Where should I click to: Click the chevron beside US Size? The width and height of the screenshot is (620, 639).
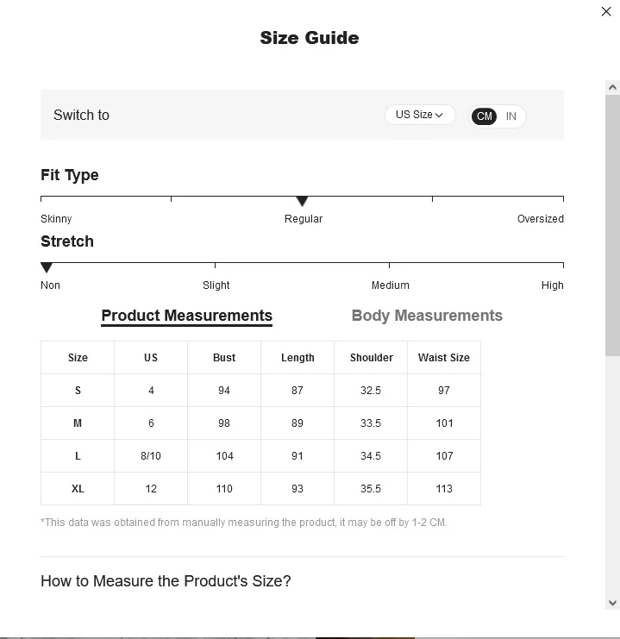point(439,116)
